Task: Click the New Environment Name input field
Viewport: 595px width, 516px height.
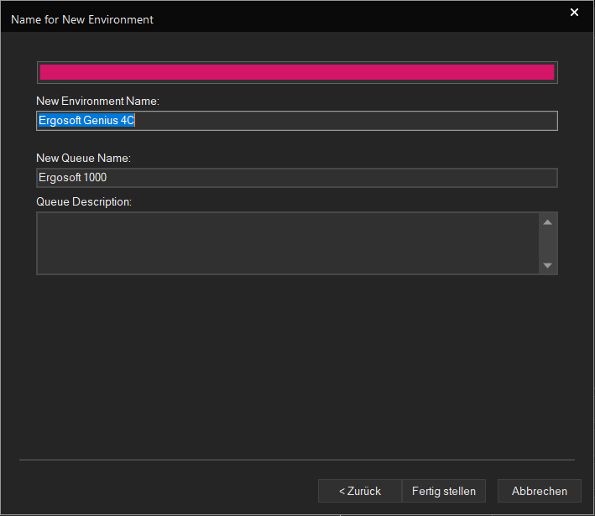Action: tap(297, 121)
